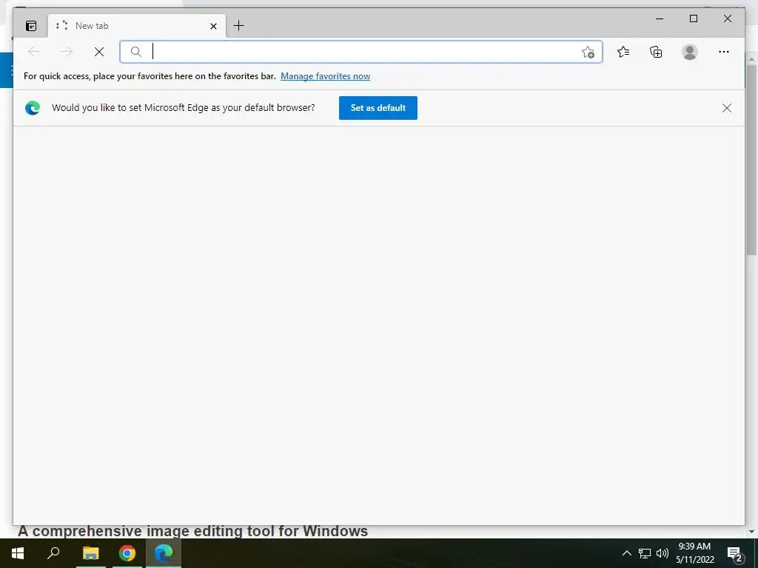Open the Collections panel
This screenshot has height=568, width=758.
tap(656, 52)
